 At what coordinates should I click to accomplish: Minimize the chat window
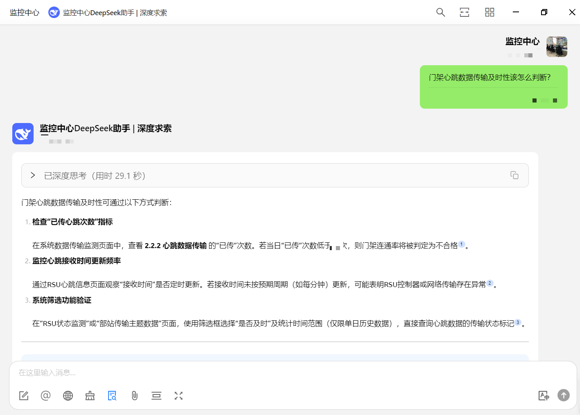pyautogui.click(x=516, y=12)
